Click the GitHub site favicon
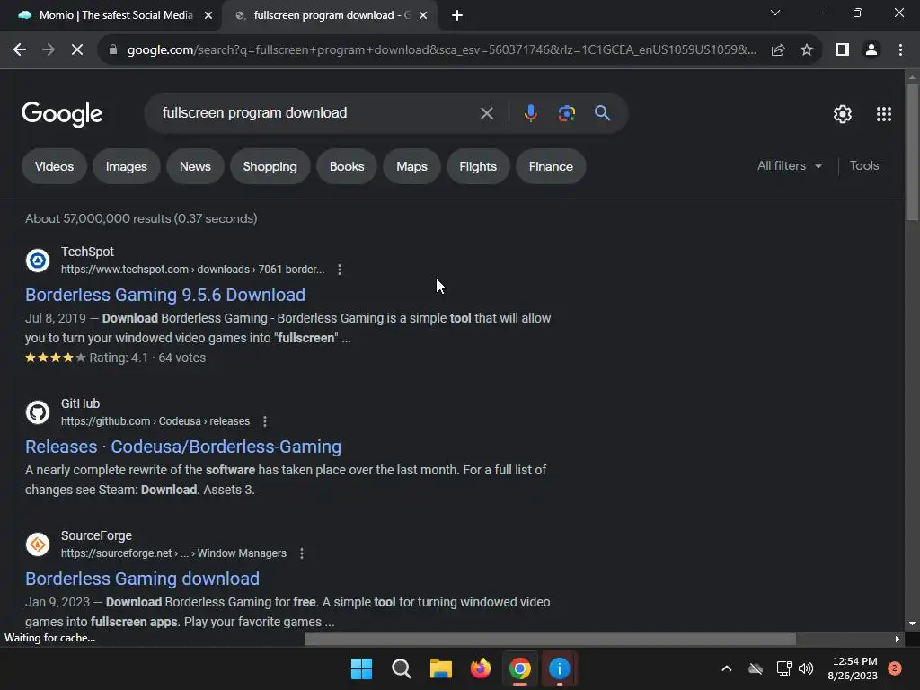The width and height of the screenshot is (920, 690). pos(38,412)
